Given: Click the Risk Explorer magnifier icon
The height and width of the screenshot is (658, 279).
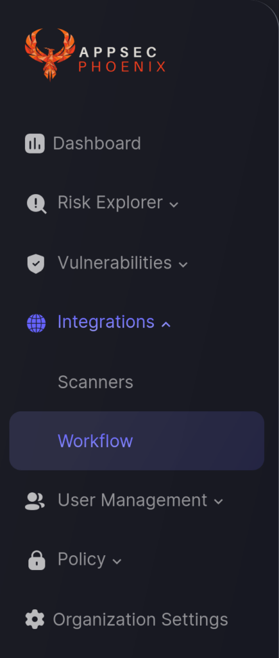Looking at the screenshot, I should (x=37, y=204).
